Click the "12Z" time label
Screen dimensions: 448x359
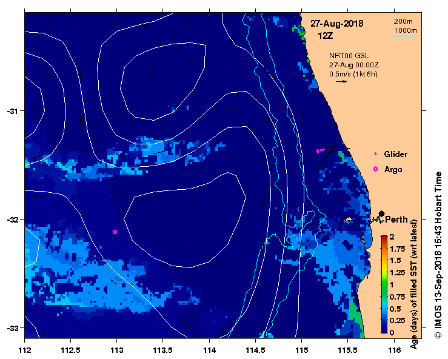coord(326,36)
